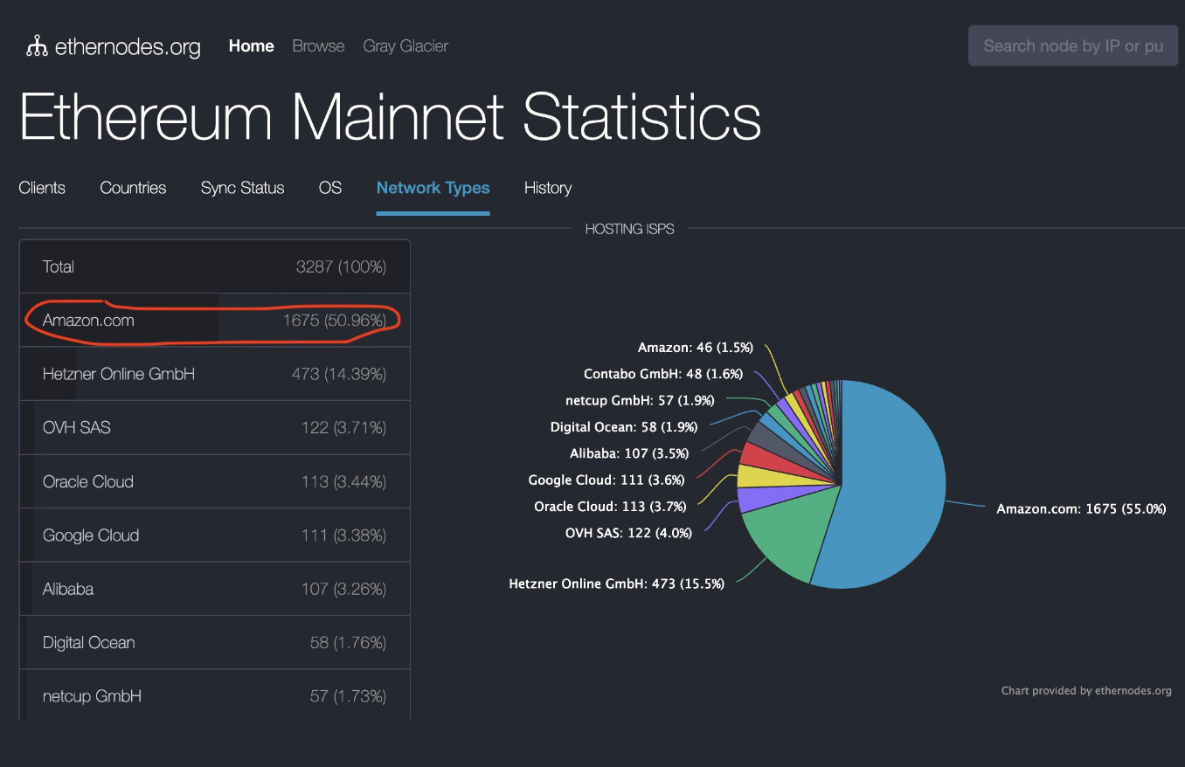Image resolution: width=1185 pixels, height=767 pixels.
Task: Select the Oracle Cloud table row
Action: pyautogui.click(x=214, y=481)
